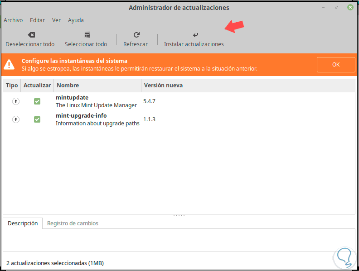Click the warning triangle icon in orange banner
Viewport: 359px width, 271px height.
(x=9, y=64)
